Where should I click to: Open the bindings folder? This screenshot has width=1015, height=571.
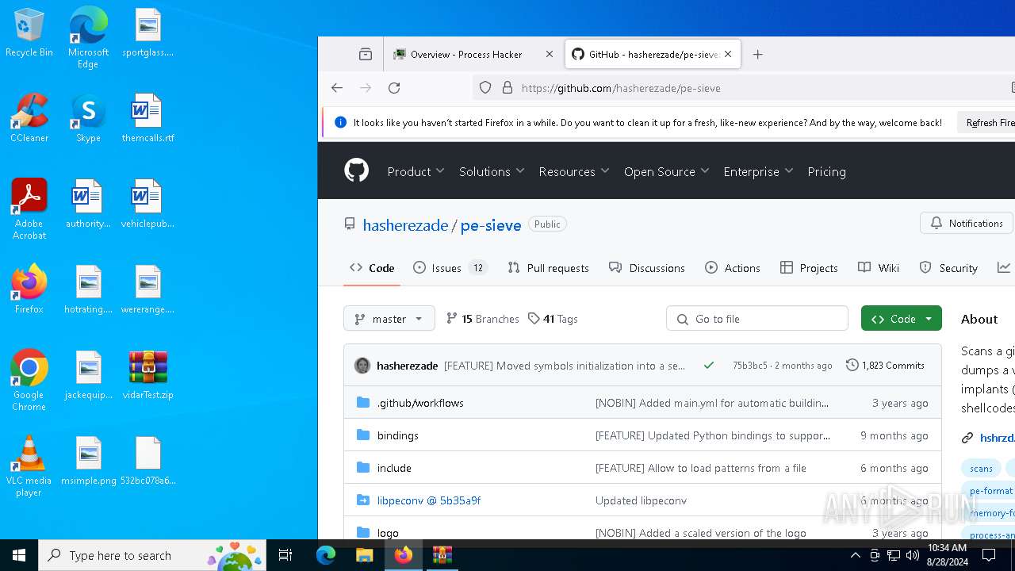tap(397, 435)
